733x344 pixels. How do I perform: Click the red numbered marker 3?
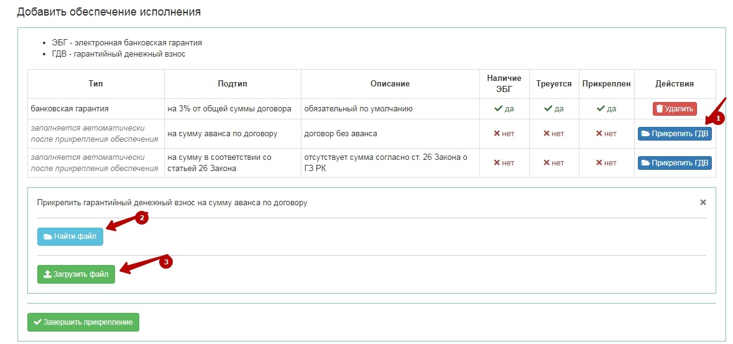pos(165,262)
